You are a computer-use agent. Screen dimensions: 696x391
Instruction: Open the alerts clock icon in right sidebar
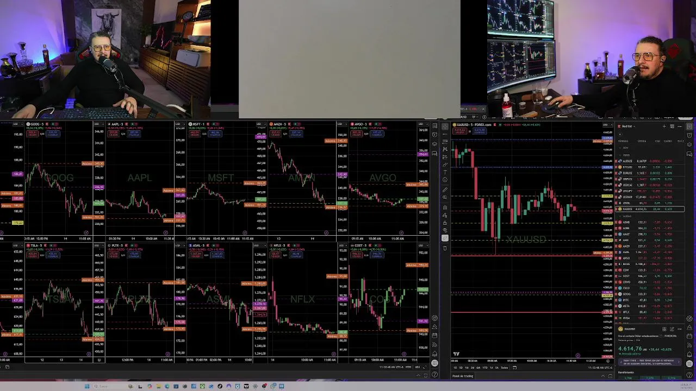click(x=689, y=135)
